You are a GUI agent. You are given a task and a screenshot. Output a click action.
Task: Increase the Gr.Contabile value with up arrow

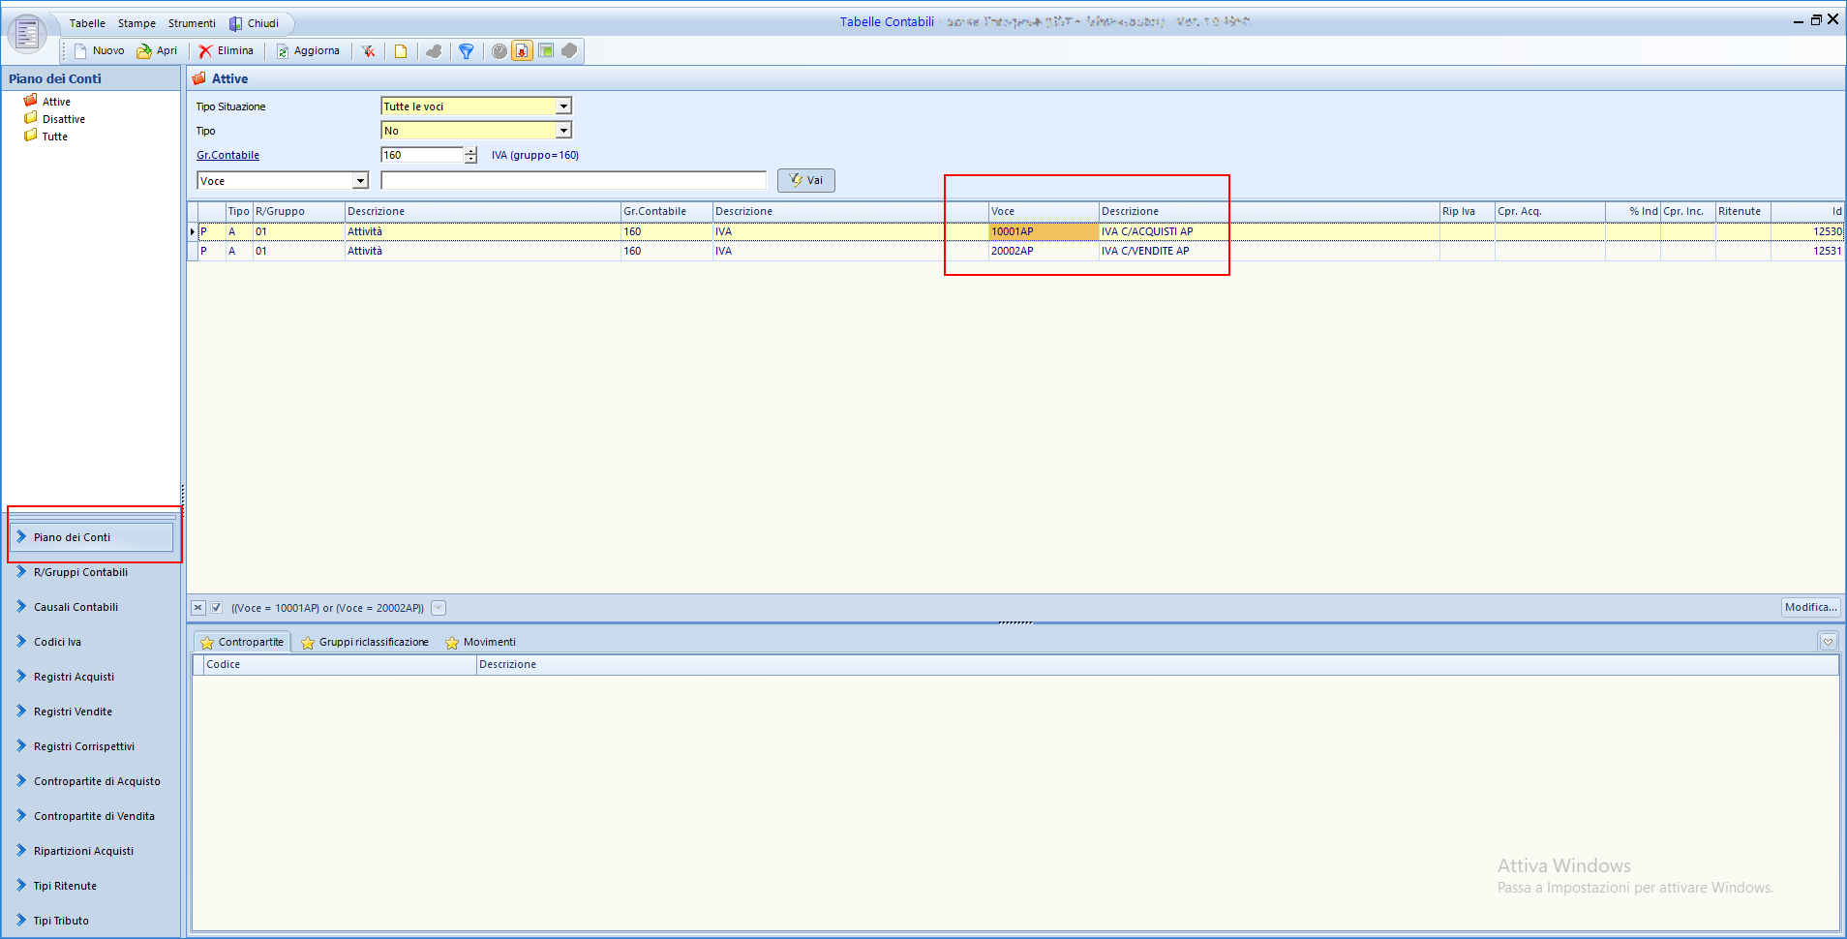[470, 151]
